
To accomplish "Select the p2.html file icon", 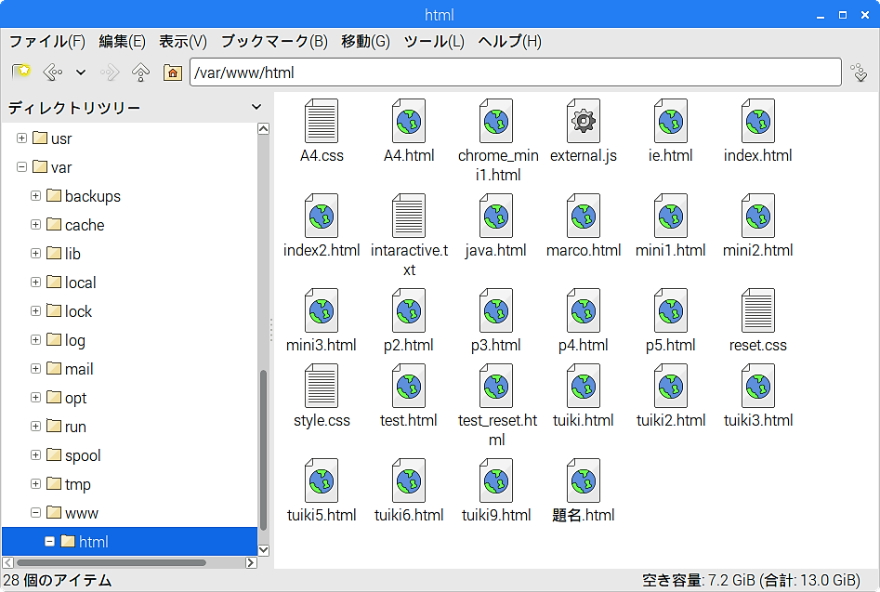I will (x=409, y=310).
